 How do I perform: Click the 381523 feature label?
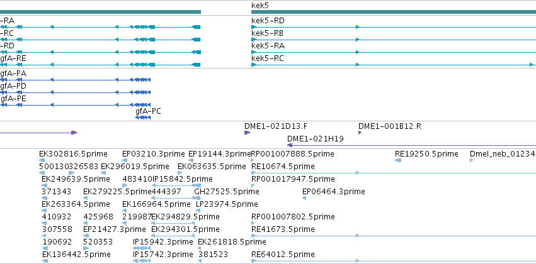click(213, 255)
